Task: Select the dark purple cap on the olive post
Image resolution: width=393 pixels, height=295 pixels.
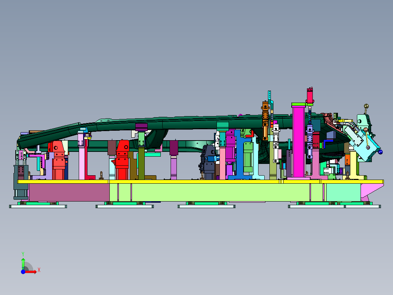Action: point(141,127)
